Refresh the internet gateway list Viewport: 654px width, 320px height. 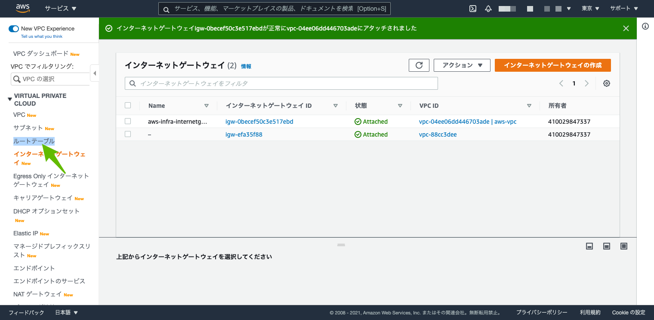[419, 65]
